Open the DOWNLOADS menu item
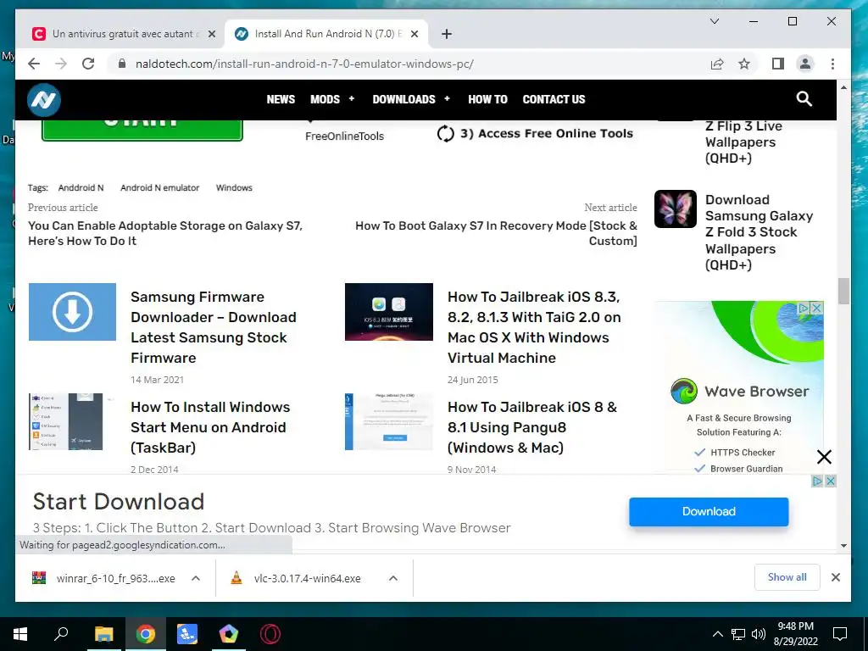Viewport: 868px width, 651px height. pos(404,99)
